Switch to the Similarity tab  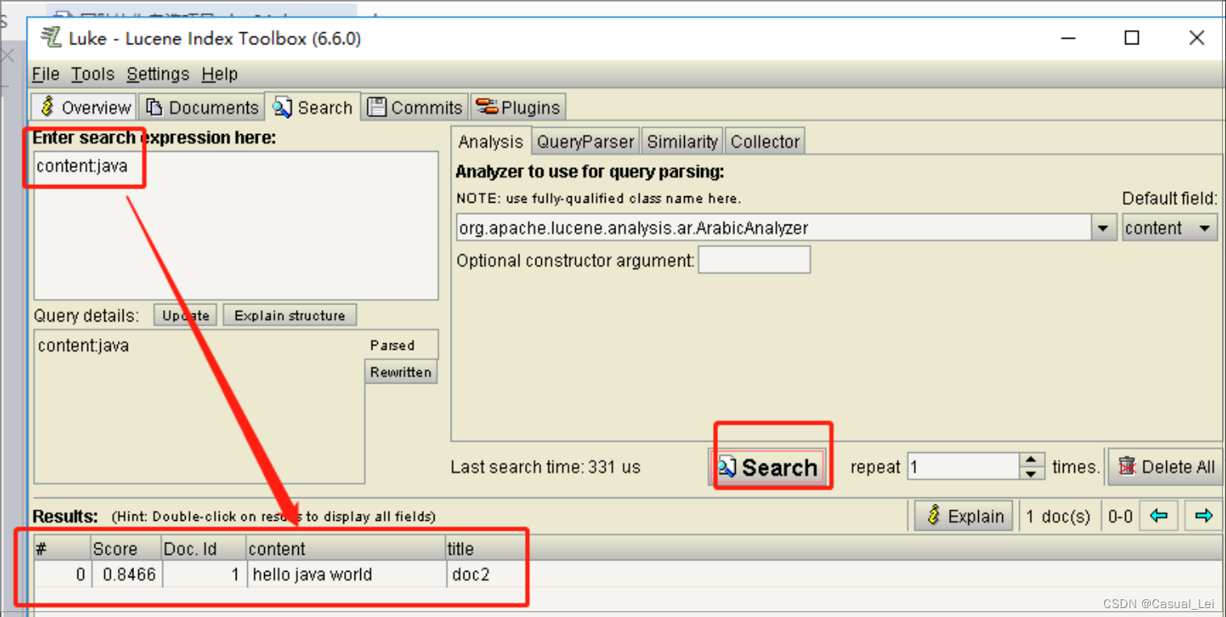[x=682, y=141]
